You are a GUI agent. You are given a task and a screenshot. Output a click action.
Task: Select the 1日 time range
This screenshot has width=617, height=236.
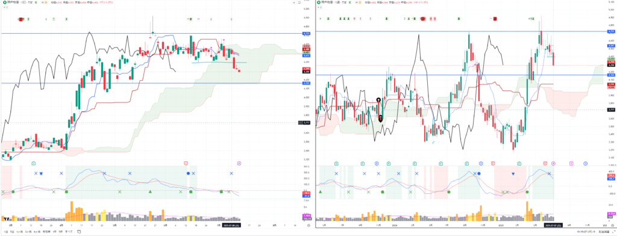[x=6, y=232]
